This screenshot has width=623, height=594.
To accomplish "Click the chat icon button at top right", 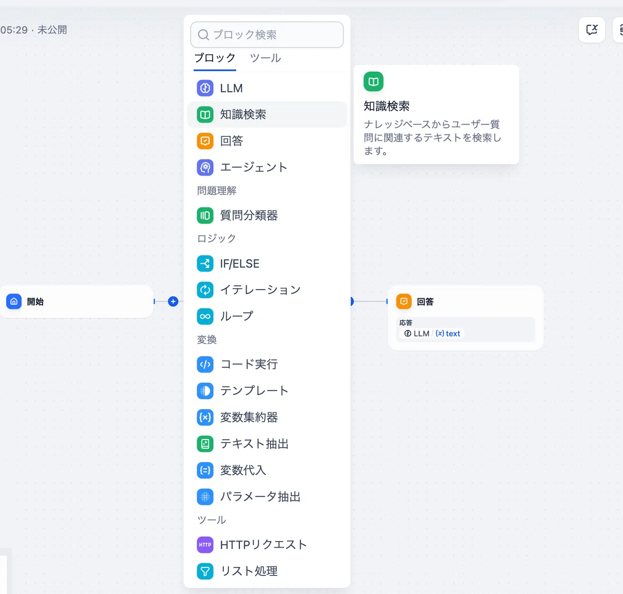I will click(592, 30).
